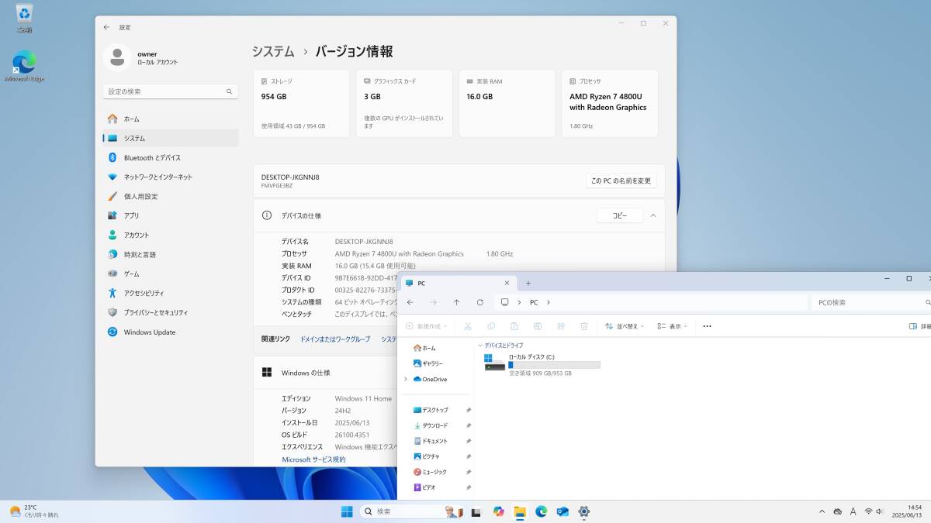Click the Paste icon in Explorer toolbar

[x=514, y=325]
